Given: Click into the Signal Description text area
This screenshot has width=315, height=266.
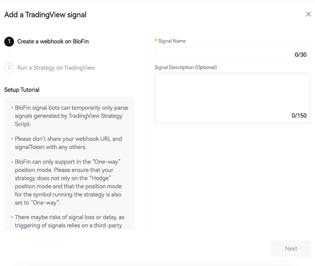Looking at the screenshot, I should [x=232, y=94].
